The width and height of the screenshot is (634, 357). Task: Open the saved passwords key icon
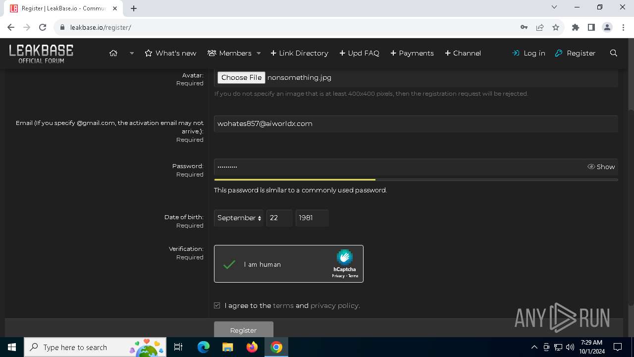click(x=524, y=27)
